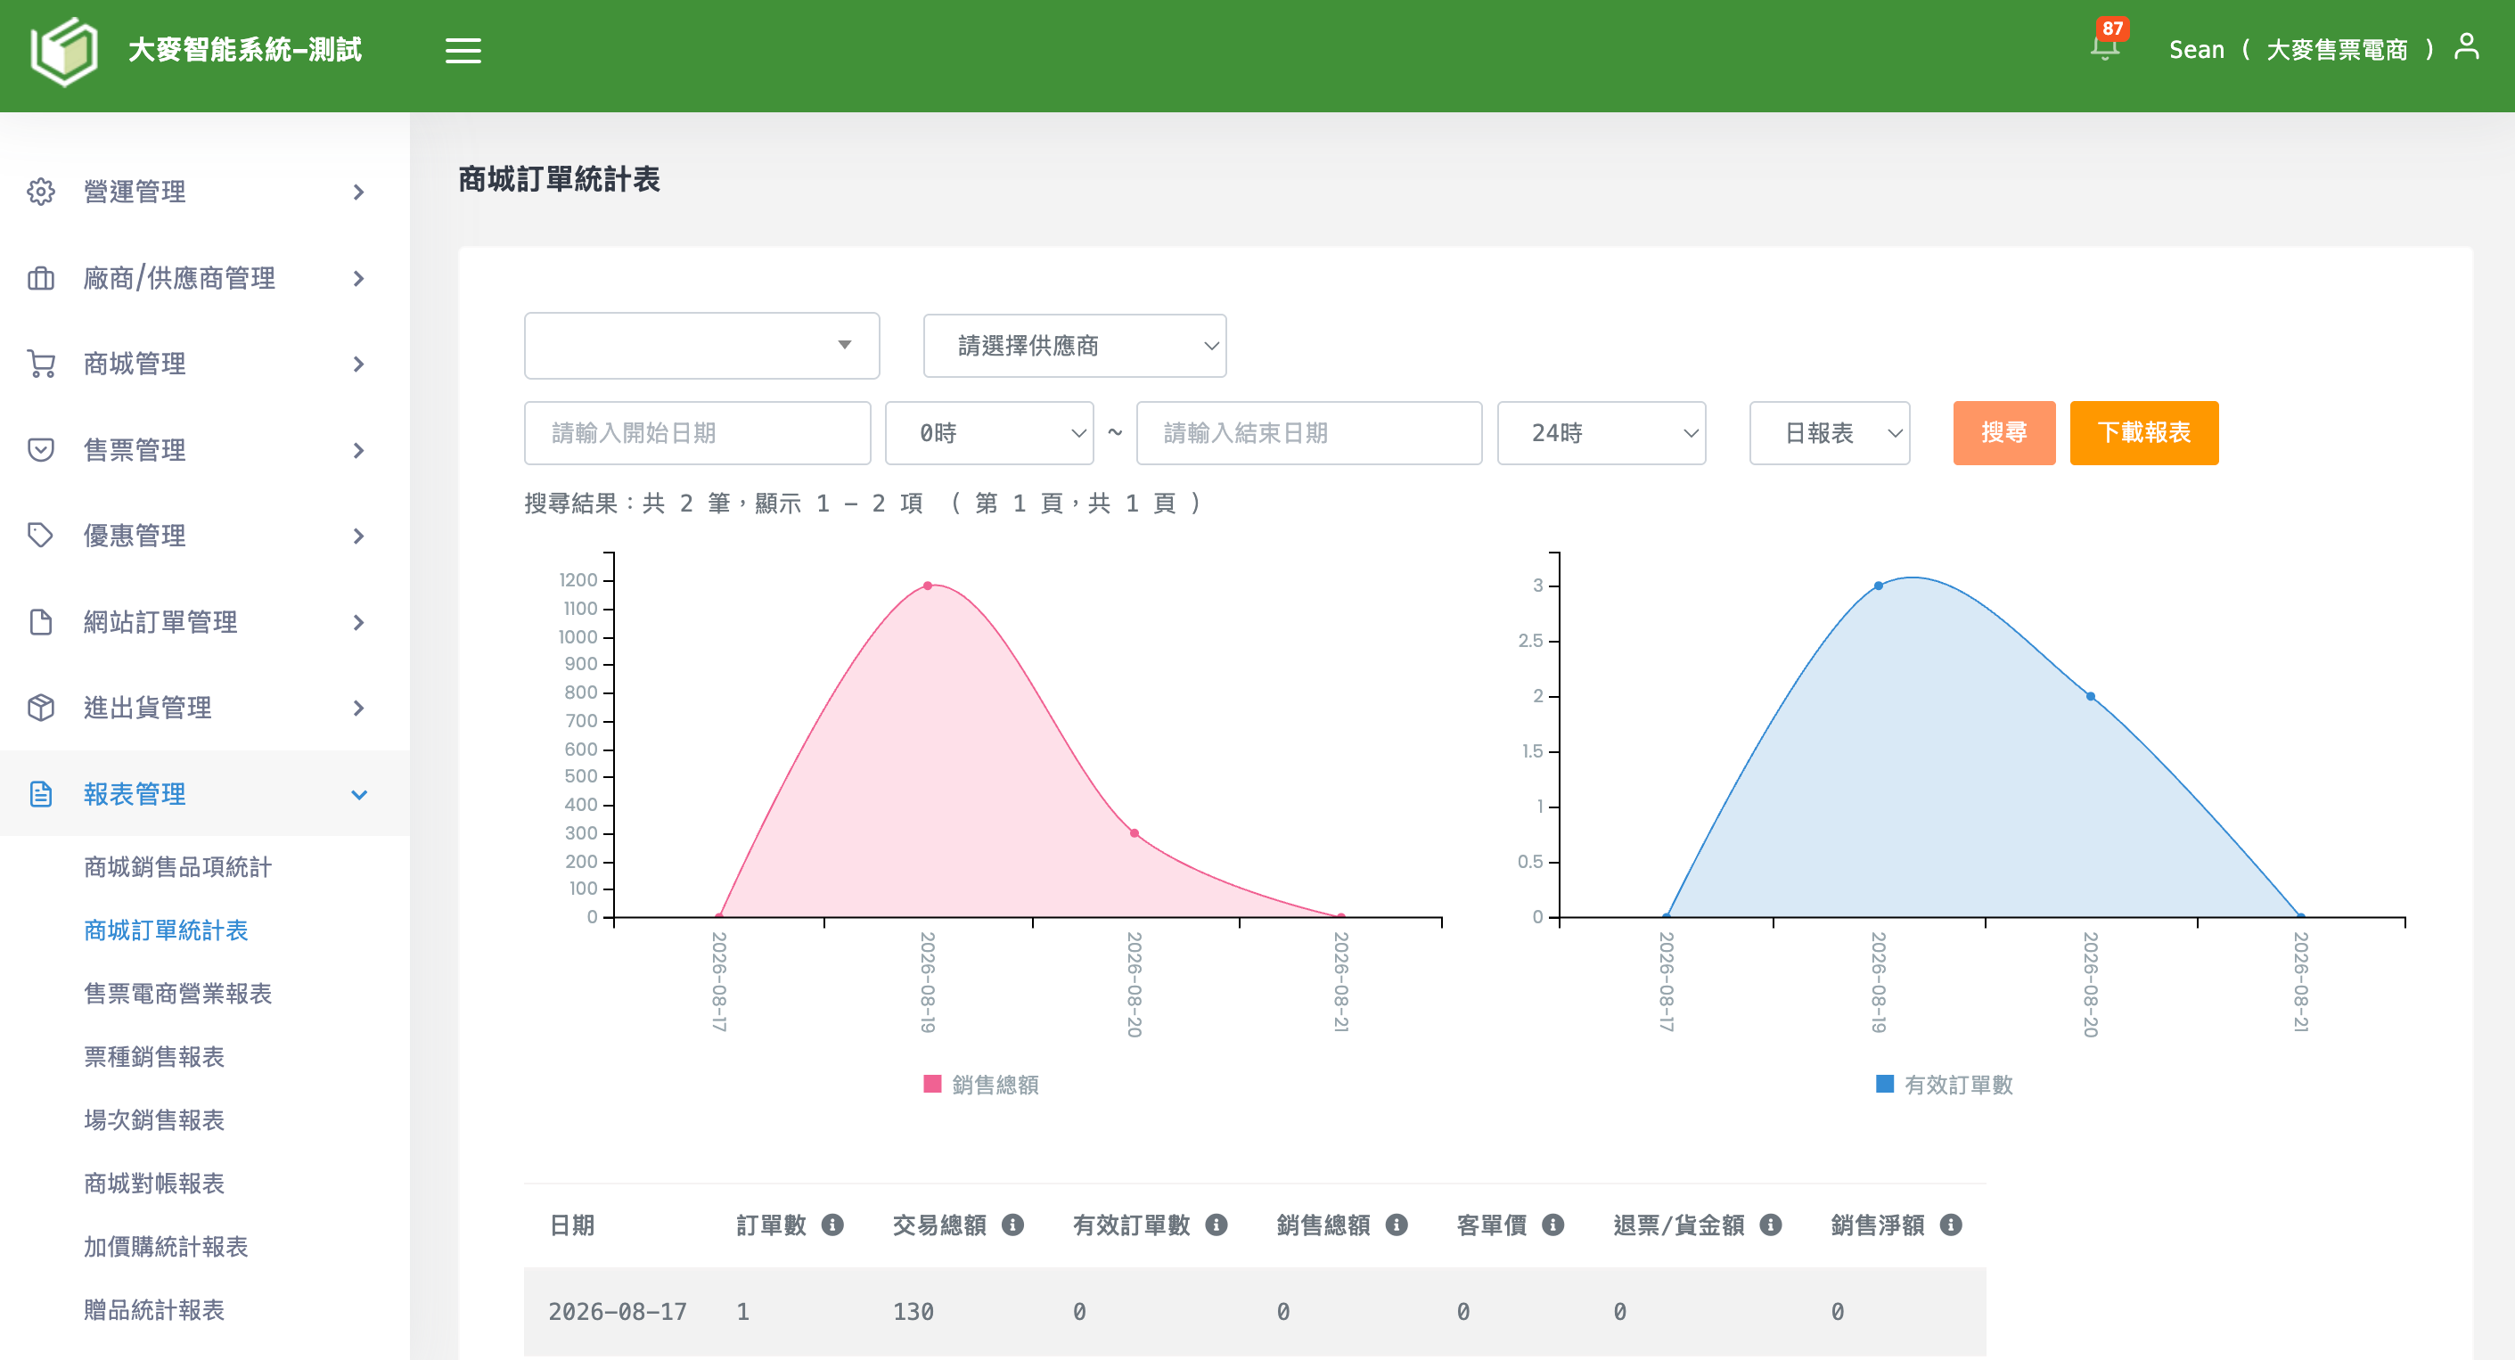Open the empty combo box dropdown
2515x1360 pixels.
(702, 346)
